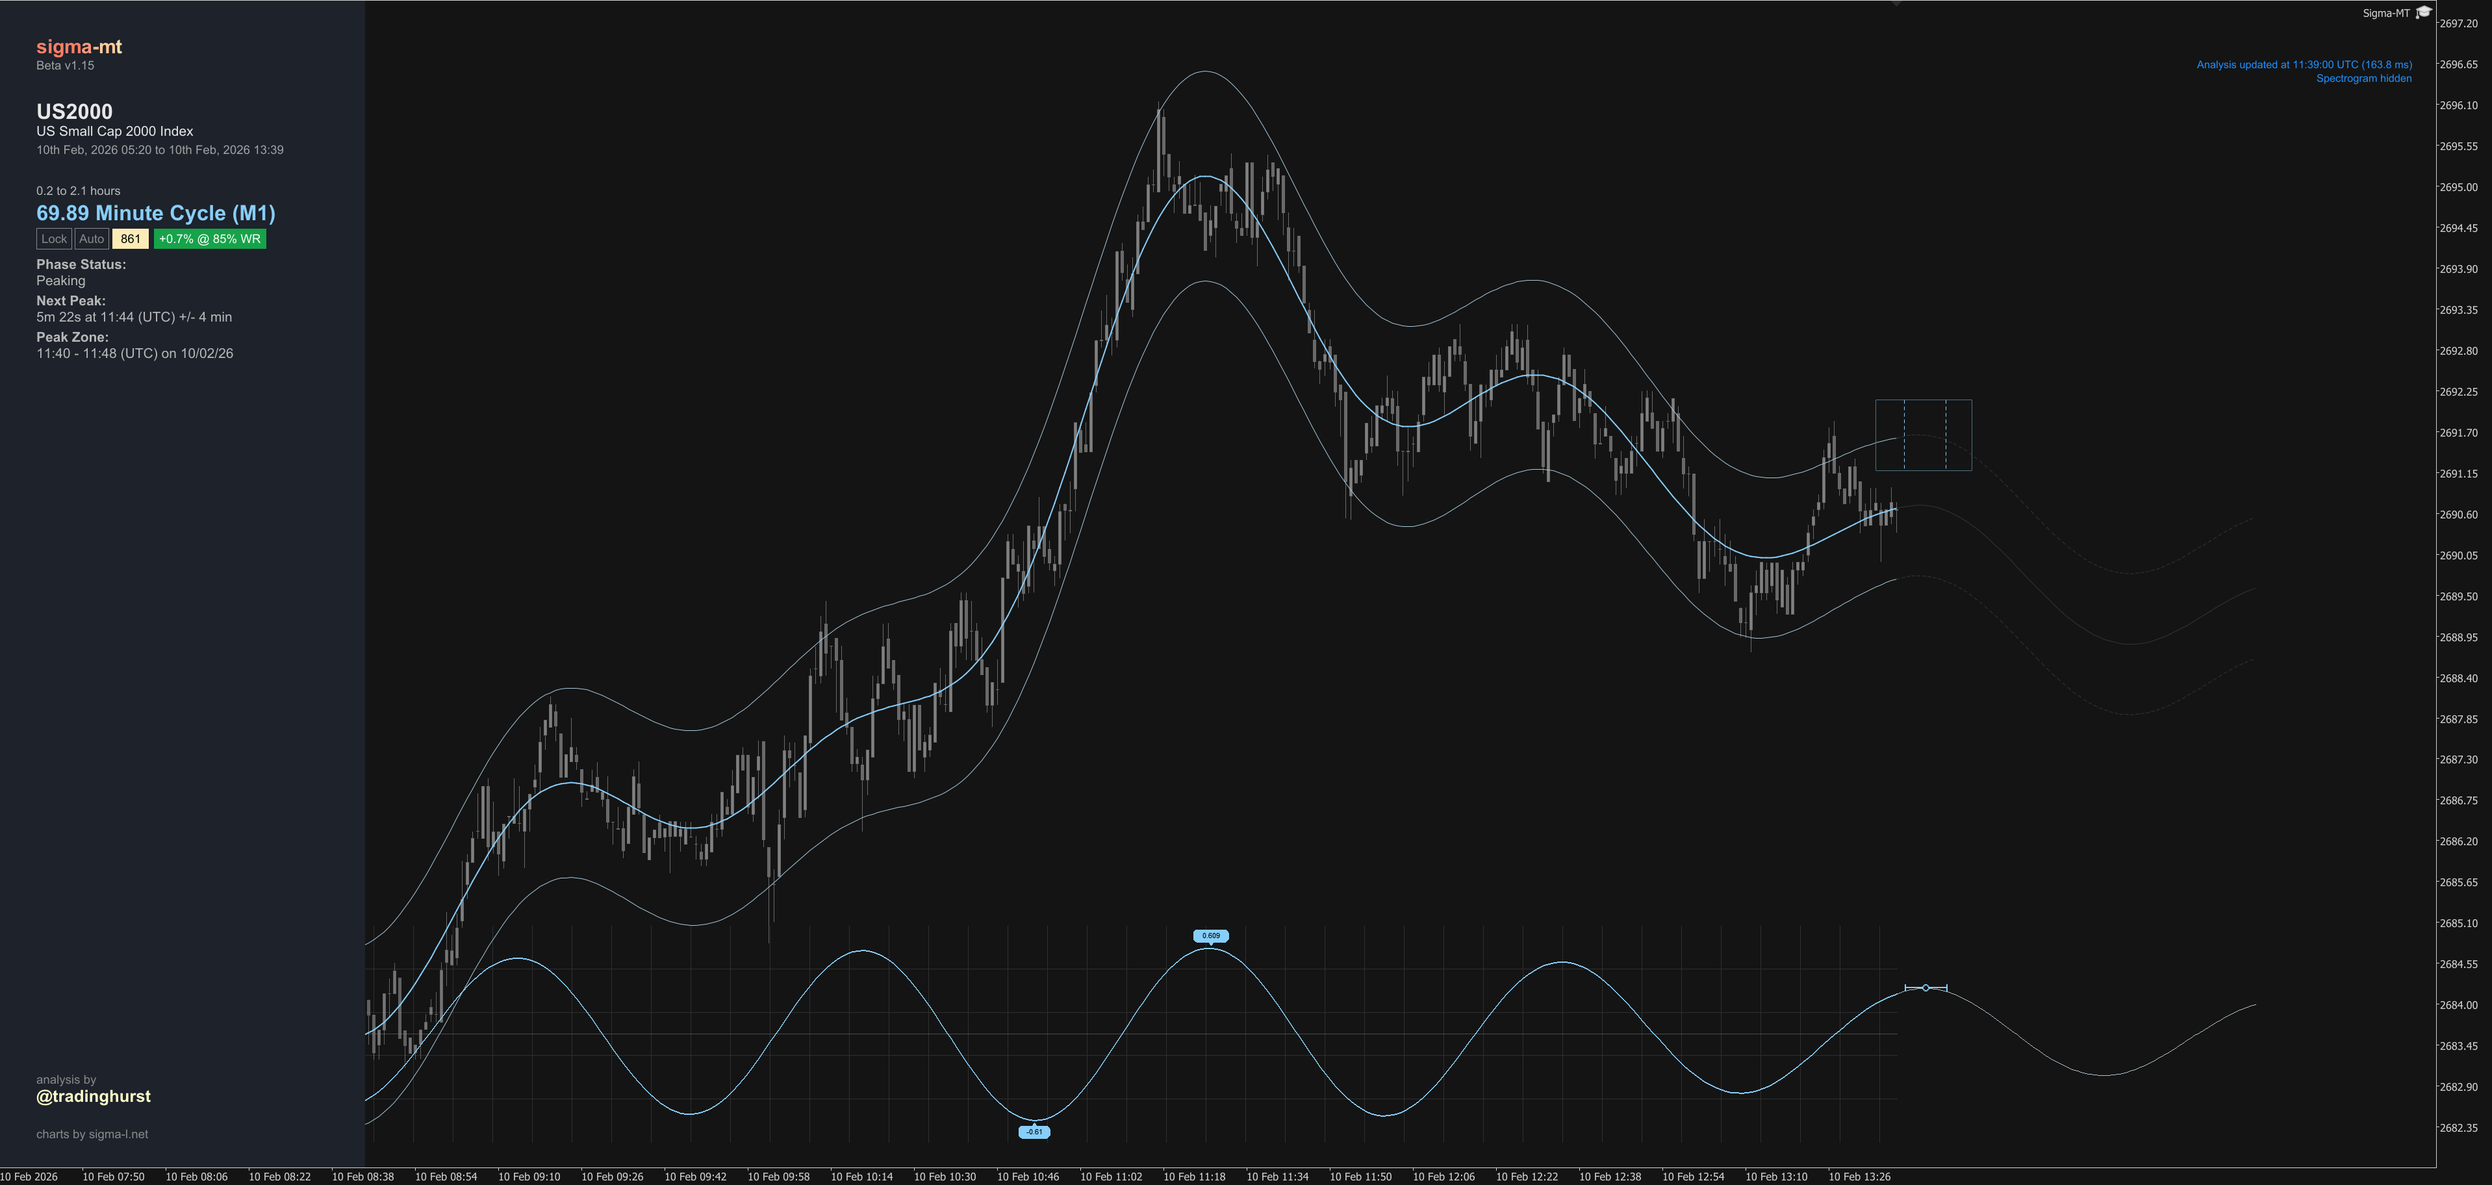This screenshot has width=2492, height=1185.
Task: Click the 0.609 peak amplitude marker
Action: (x=1210, y=936)
